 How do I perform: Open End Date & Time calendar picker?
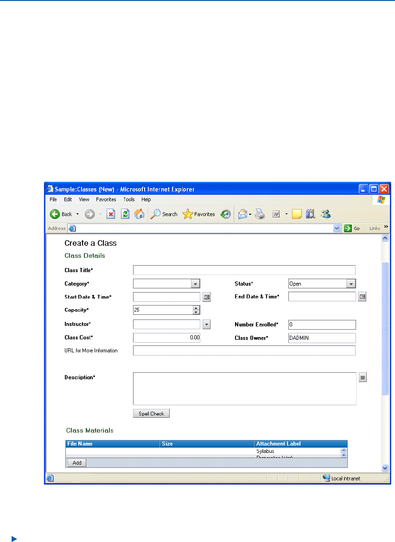pyautogui.click(x=362, y=297)
